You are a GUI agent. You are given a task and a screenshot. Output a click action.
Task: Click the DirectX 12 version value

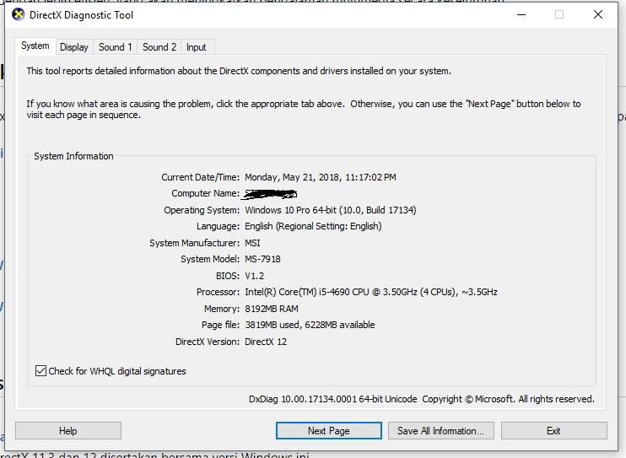(266, 342)
